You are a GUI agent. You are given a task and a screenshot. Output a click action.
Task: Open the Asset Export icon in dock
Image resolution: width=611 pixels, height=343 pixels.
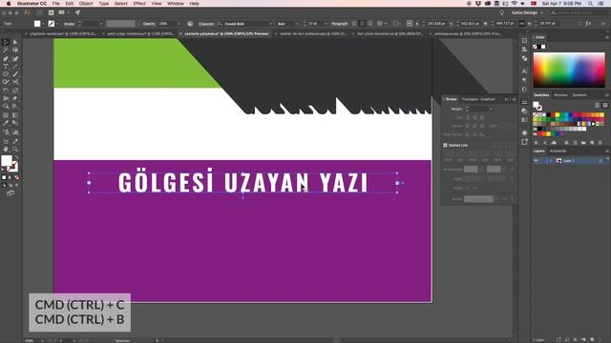[x=524, y=142]
